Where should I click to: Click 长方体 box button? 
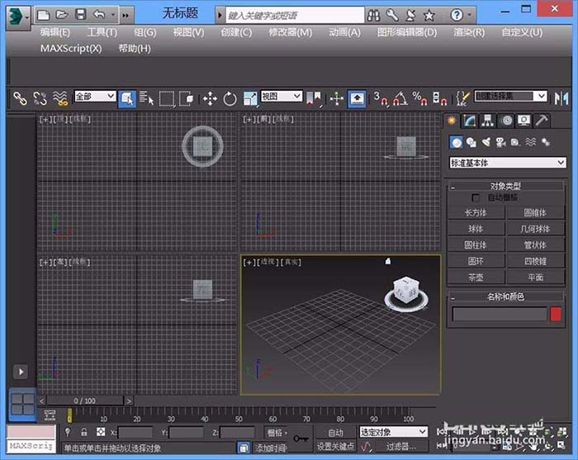point(476,213)
